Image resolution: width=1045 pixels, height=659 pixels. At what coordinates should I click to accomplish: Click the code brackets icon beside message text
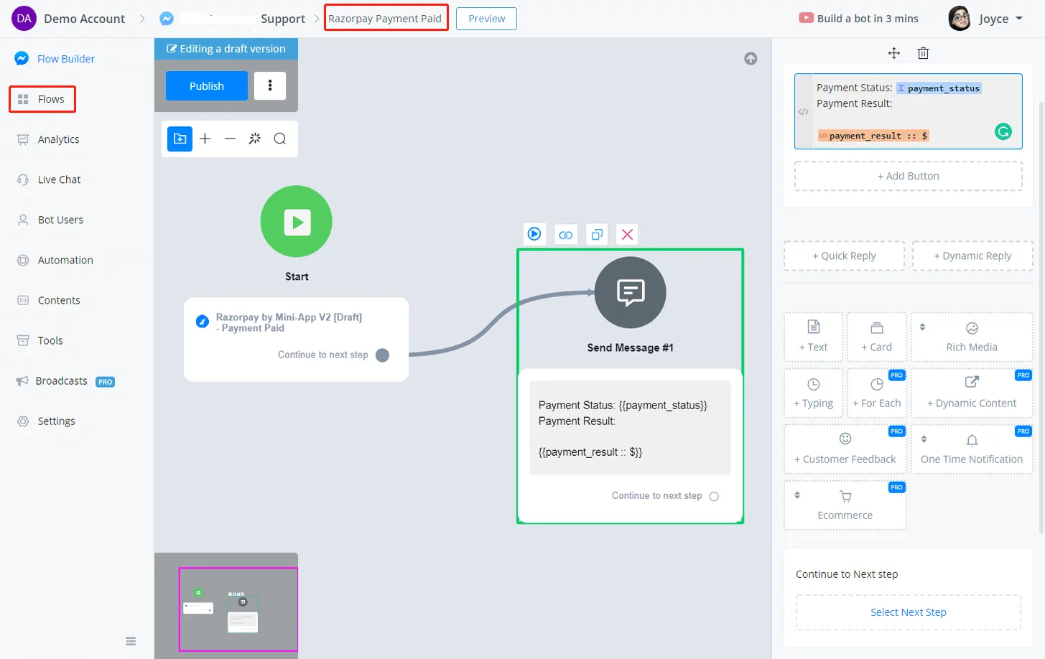point(804,112)
